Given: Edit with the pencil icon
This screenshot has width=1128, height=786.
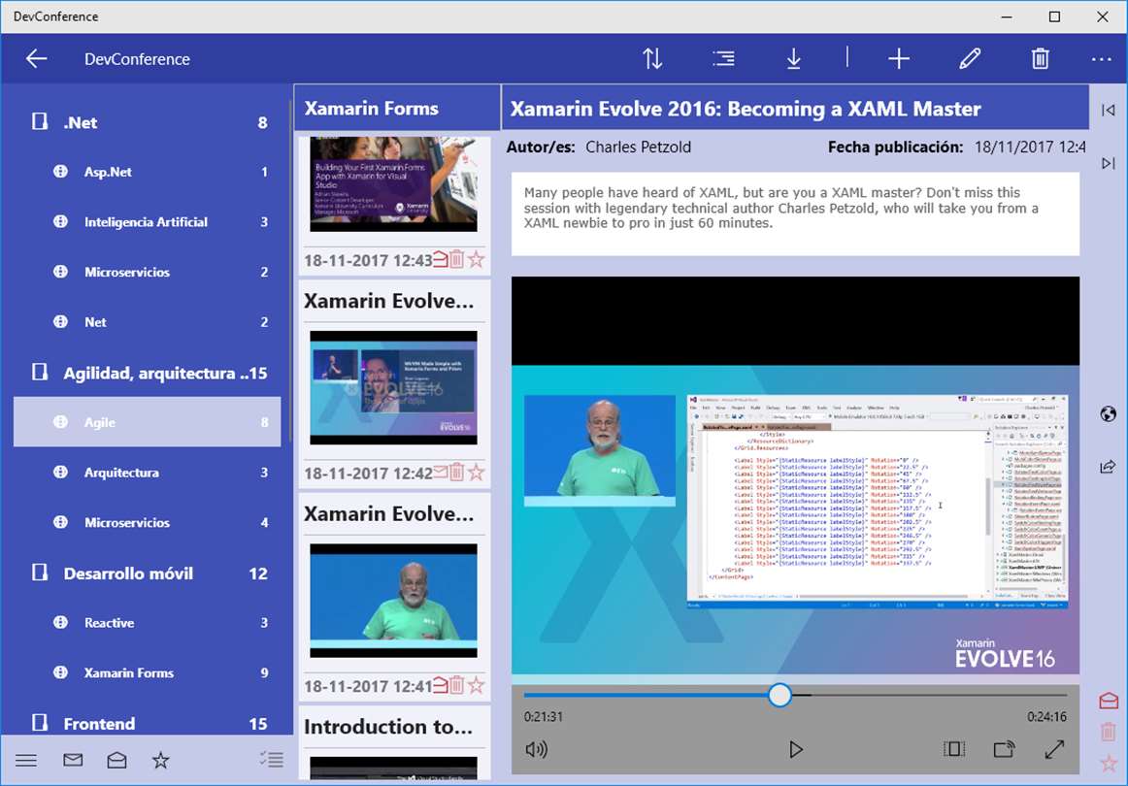Looking at the screenshot, I should 970,59.
